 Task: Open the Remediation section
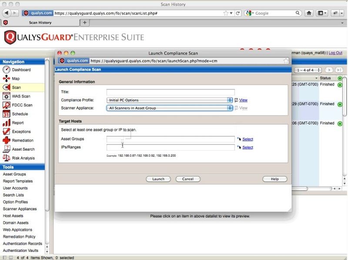click(23, 140)
